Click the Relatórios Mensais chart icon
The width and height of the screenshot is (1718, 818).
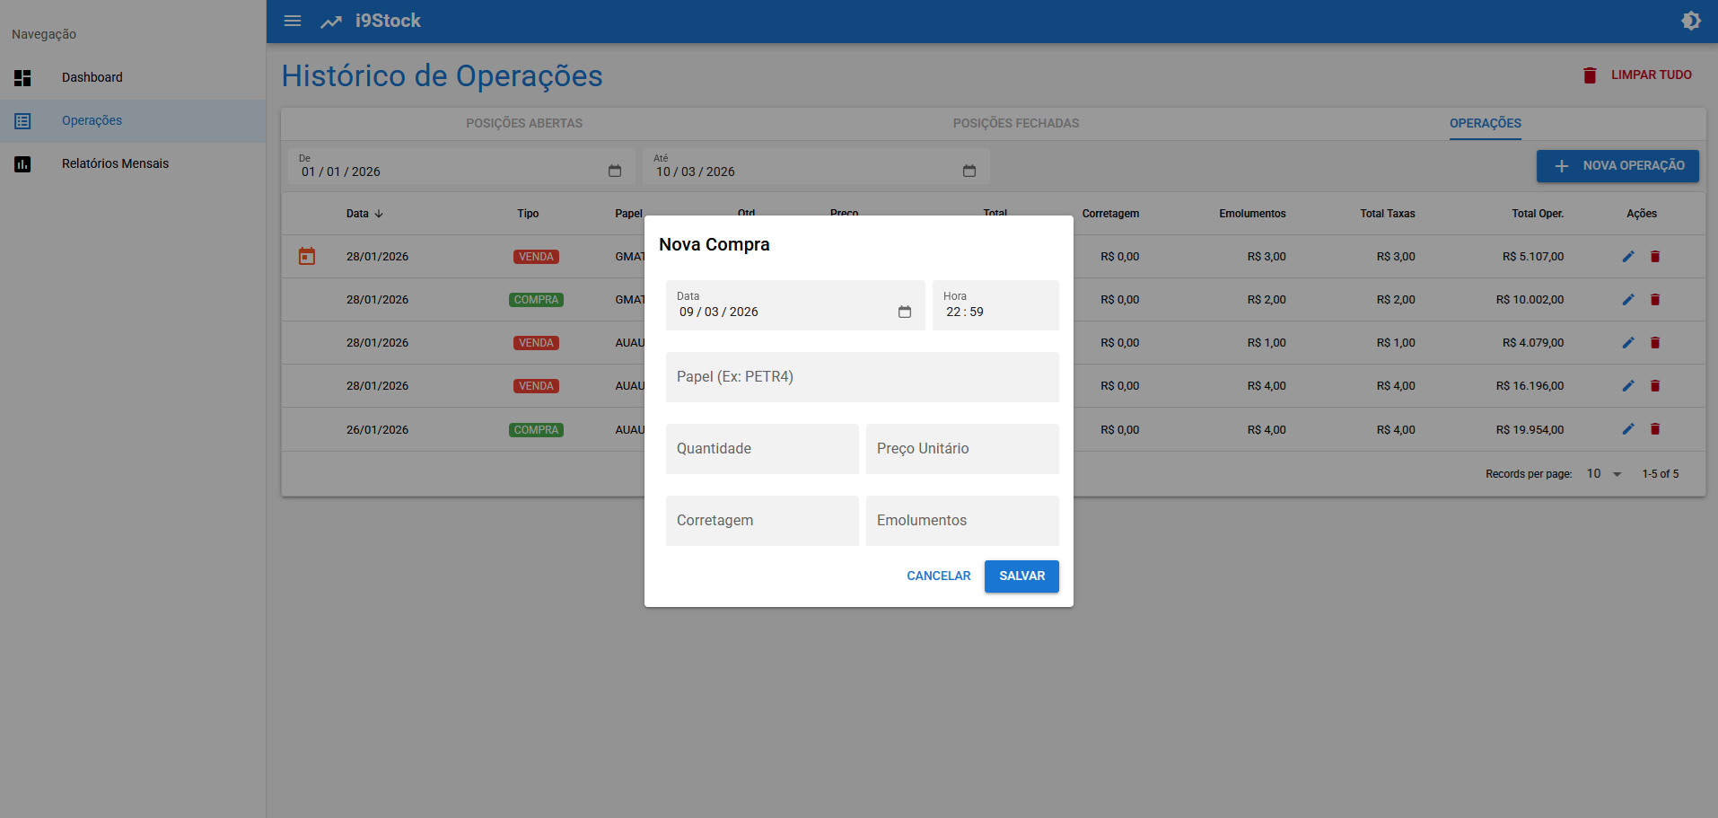coord(22,164)
